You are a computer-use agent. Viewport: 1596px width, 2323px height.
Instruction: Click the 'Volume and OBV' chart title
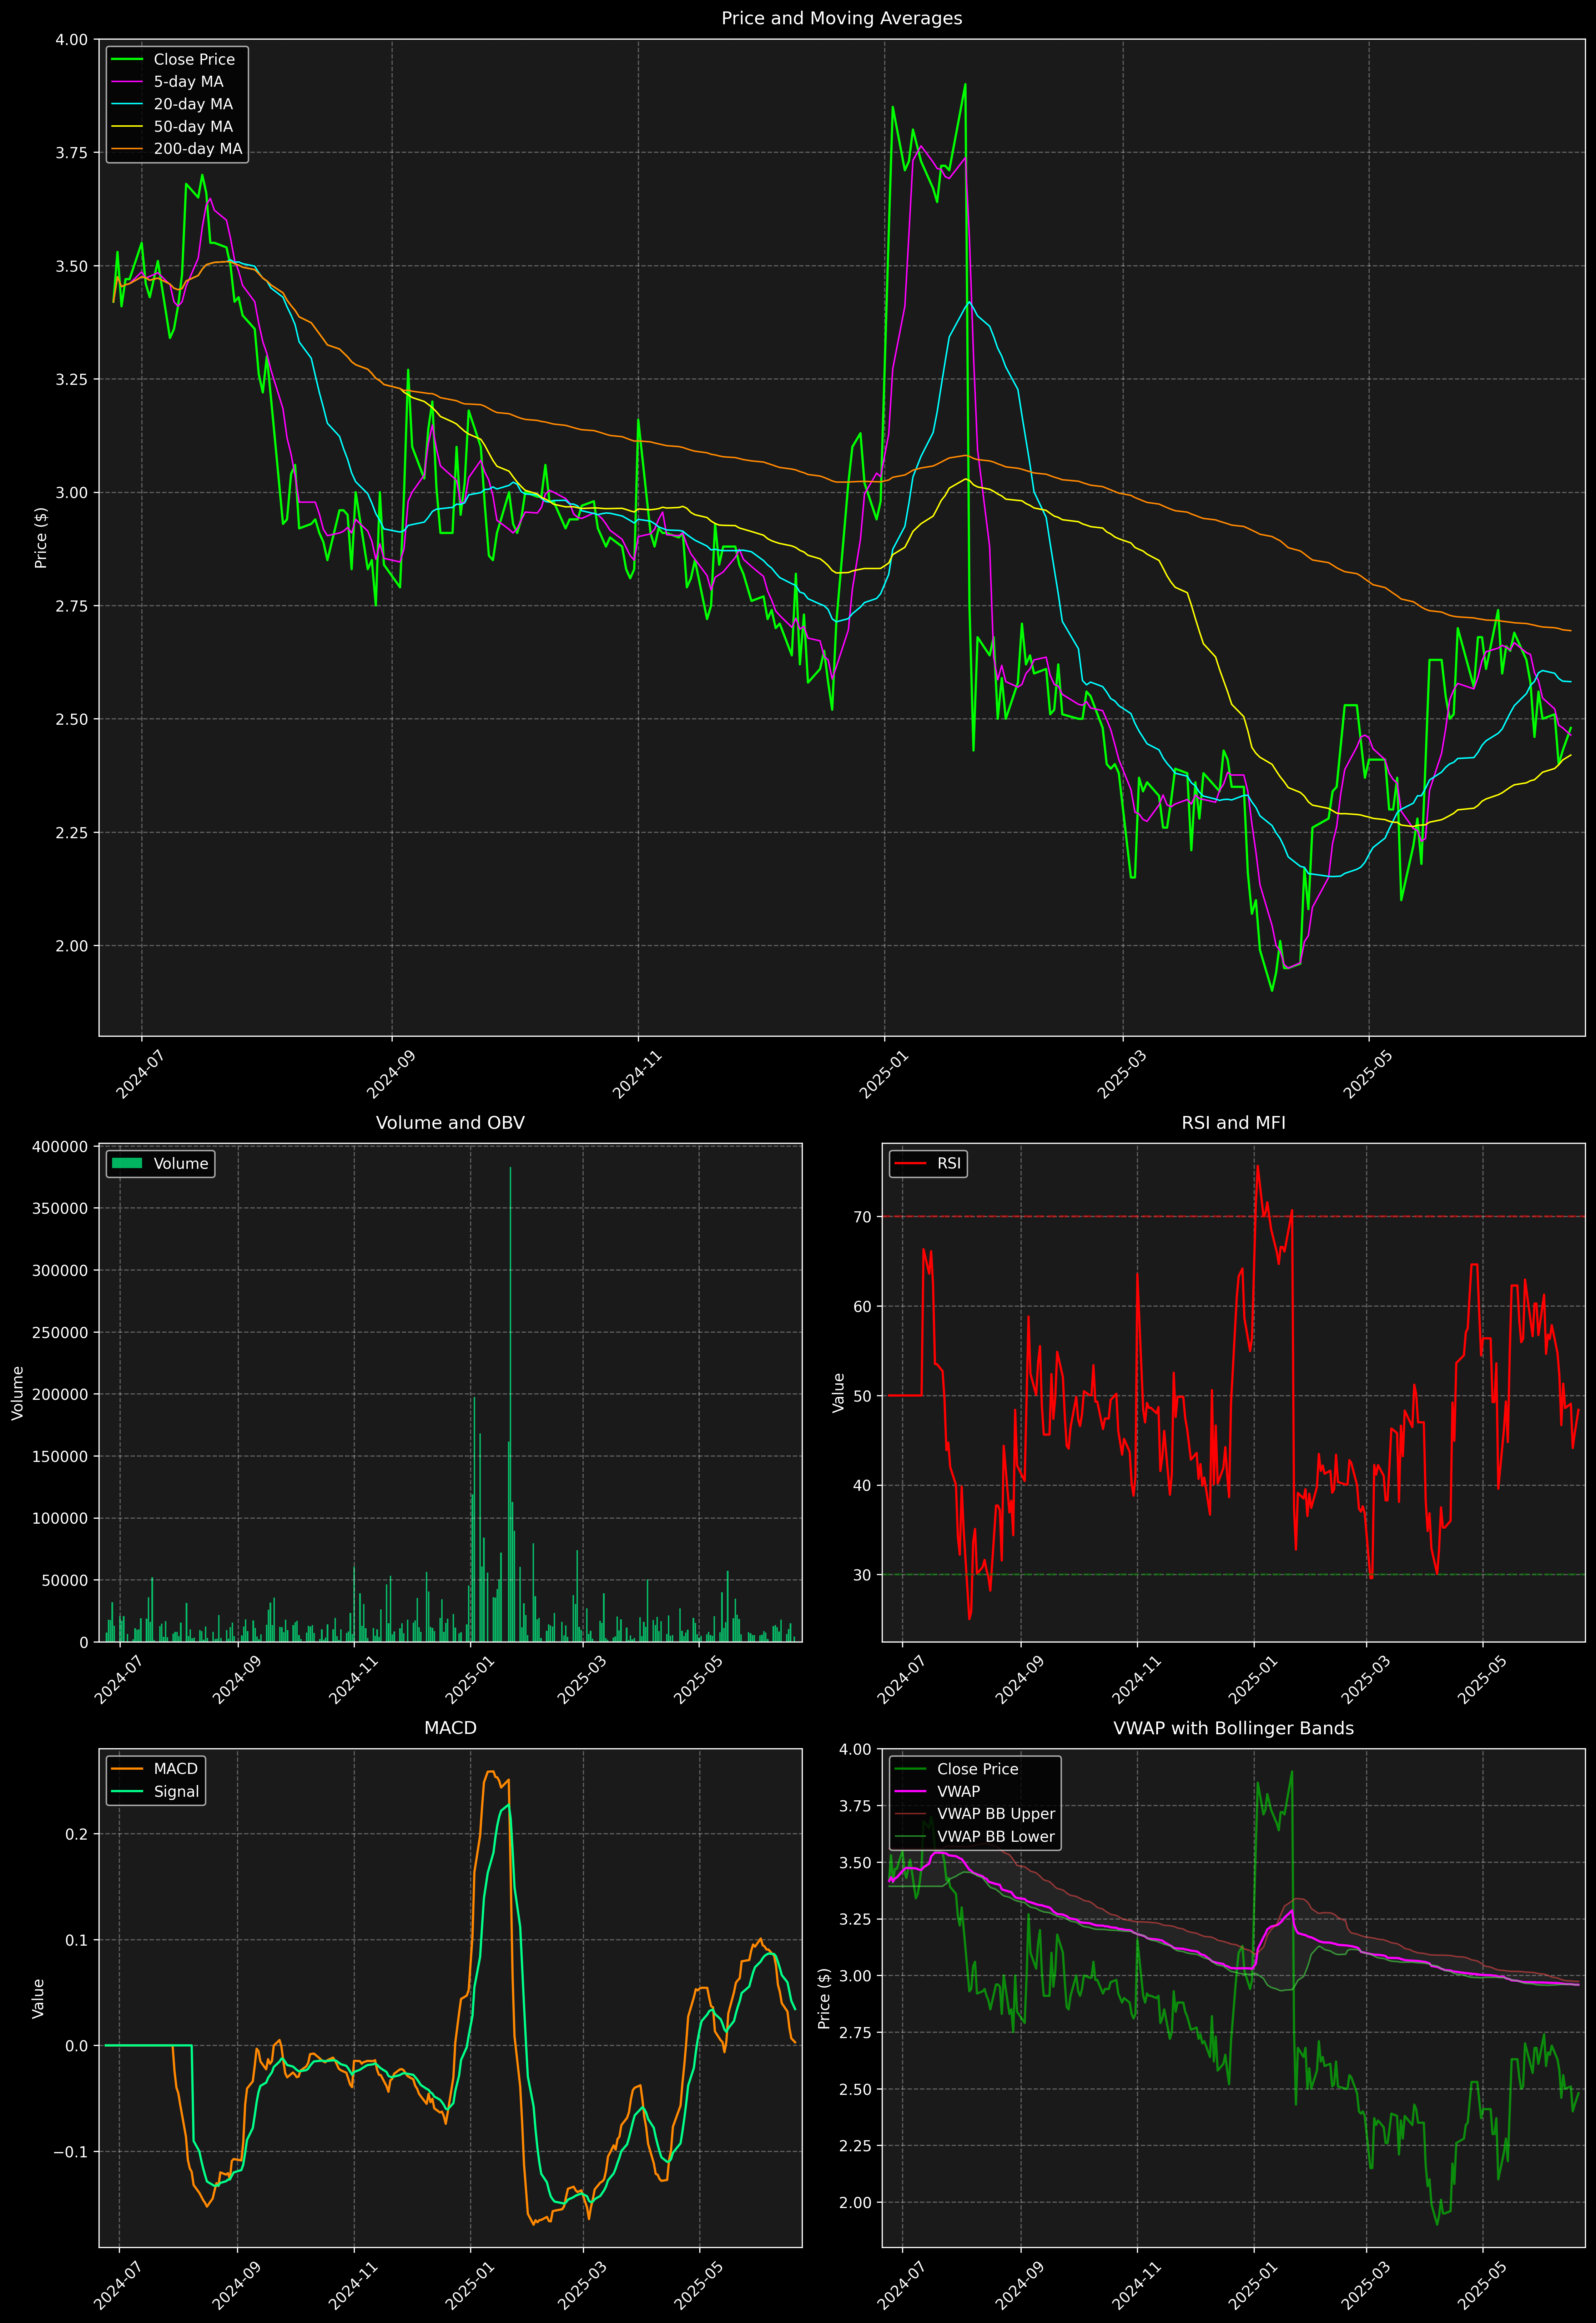point(450,1123)
